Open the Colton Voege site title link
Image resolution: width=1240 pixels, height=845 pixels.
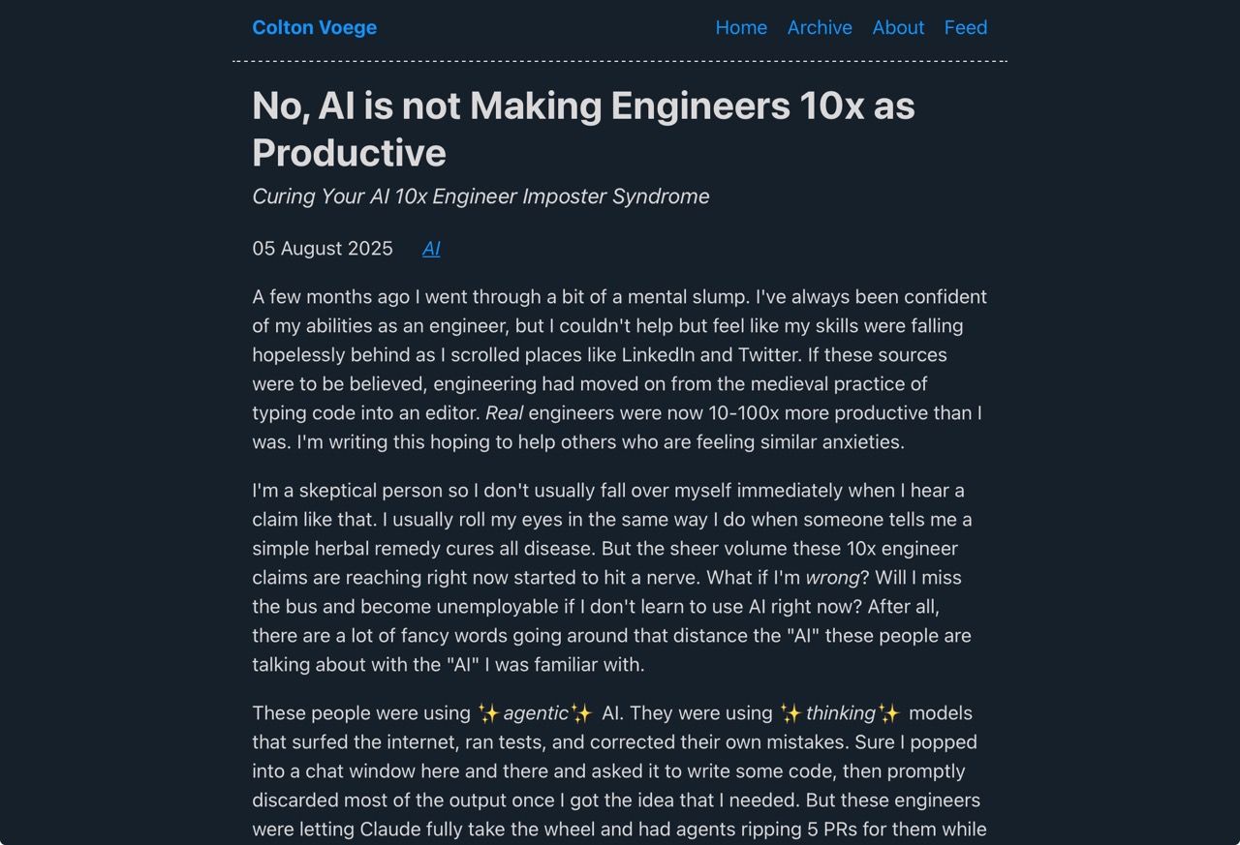(315, 28)
